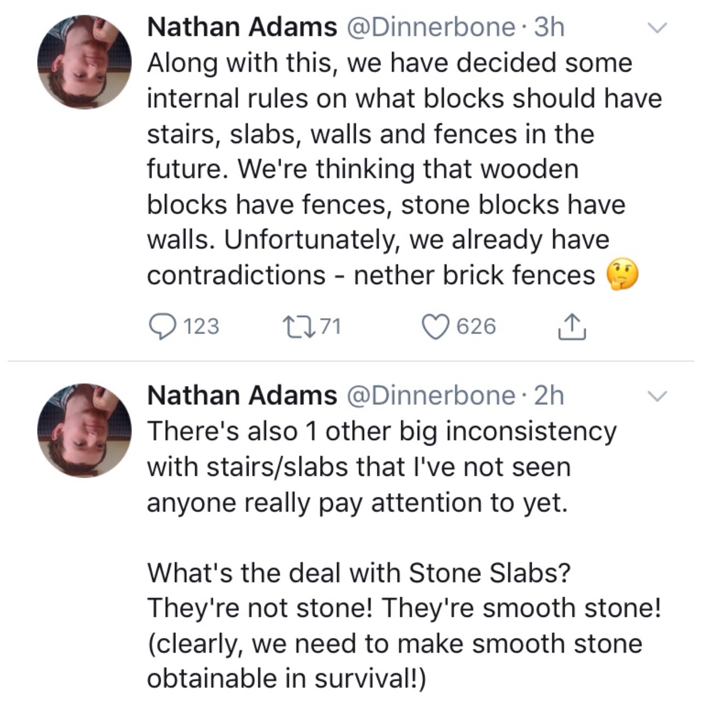Click the Nathan Adams name on the 3h tweet

[242, 27]
